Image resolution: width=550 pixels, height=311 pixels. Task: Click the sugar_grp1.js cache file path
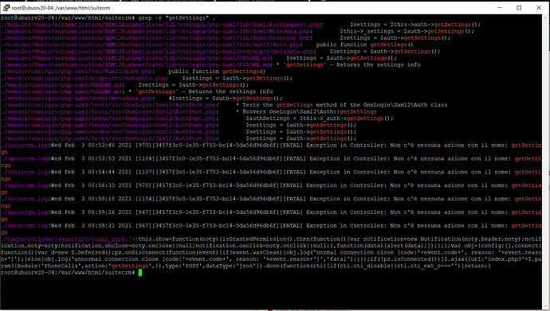[69, 239]
